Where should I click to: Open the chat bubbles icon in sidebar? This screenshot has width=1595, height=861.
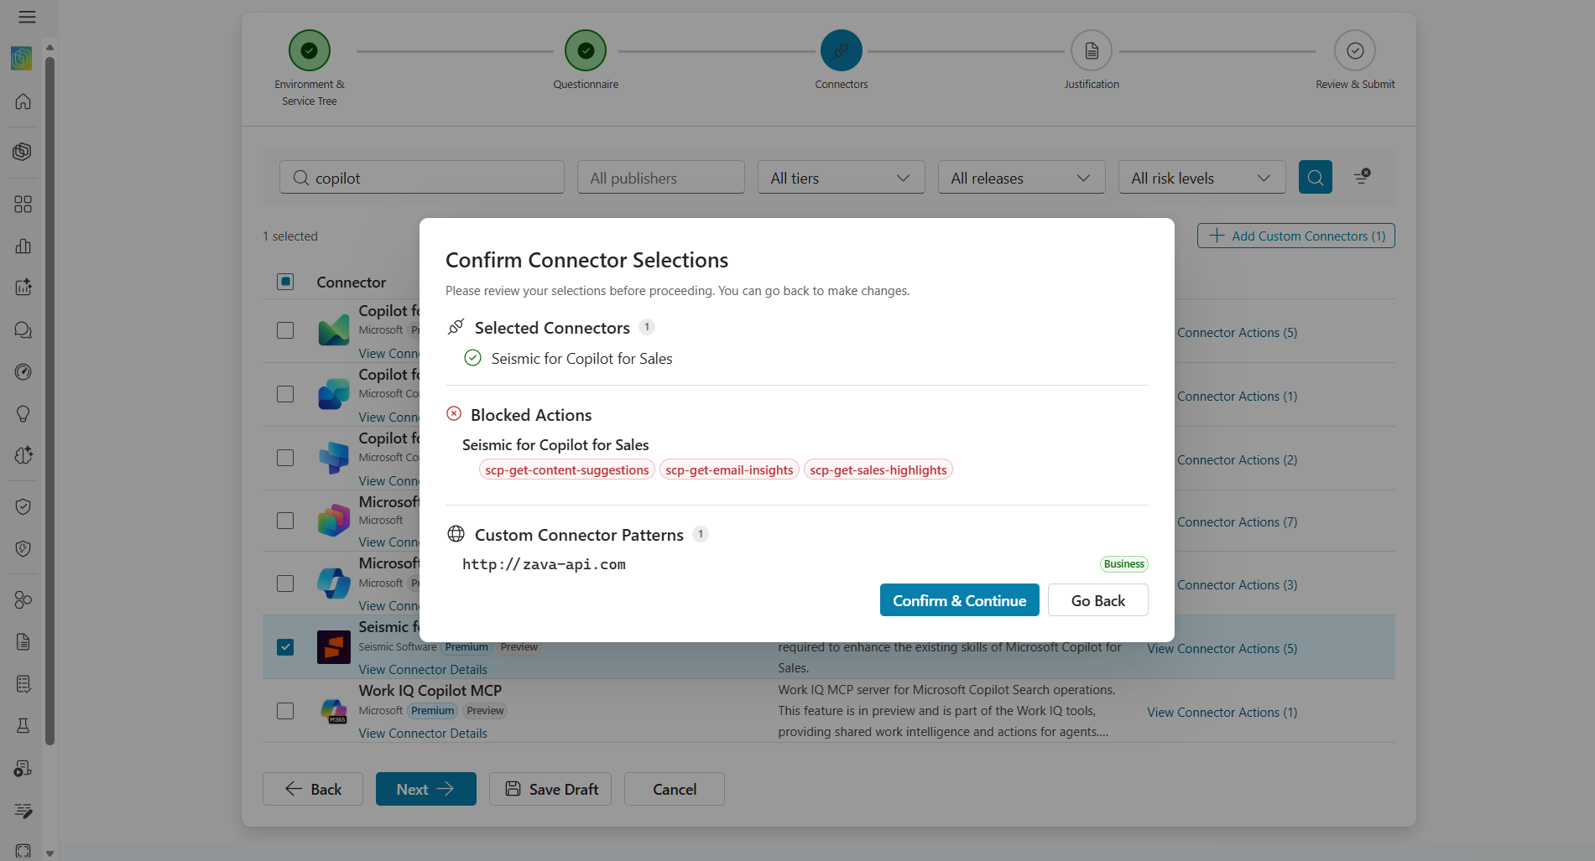click(23, 330)
